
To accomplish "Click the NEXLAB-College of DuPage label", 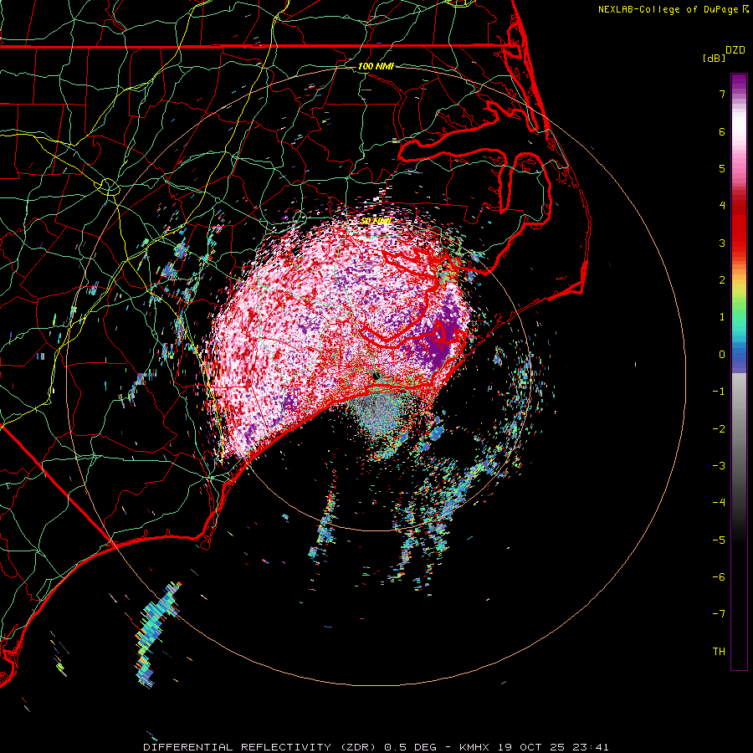I will point(674,9).
